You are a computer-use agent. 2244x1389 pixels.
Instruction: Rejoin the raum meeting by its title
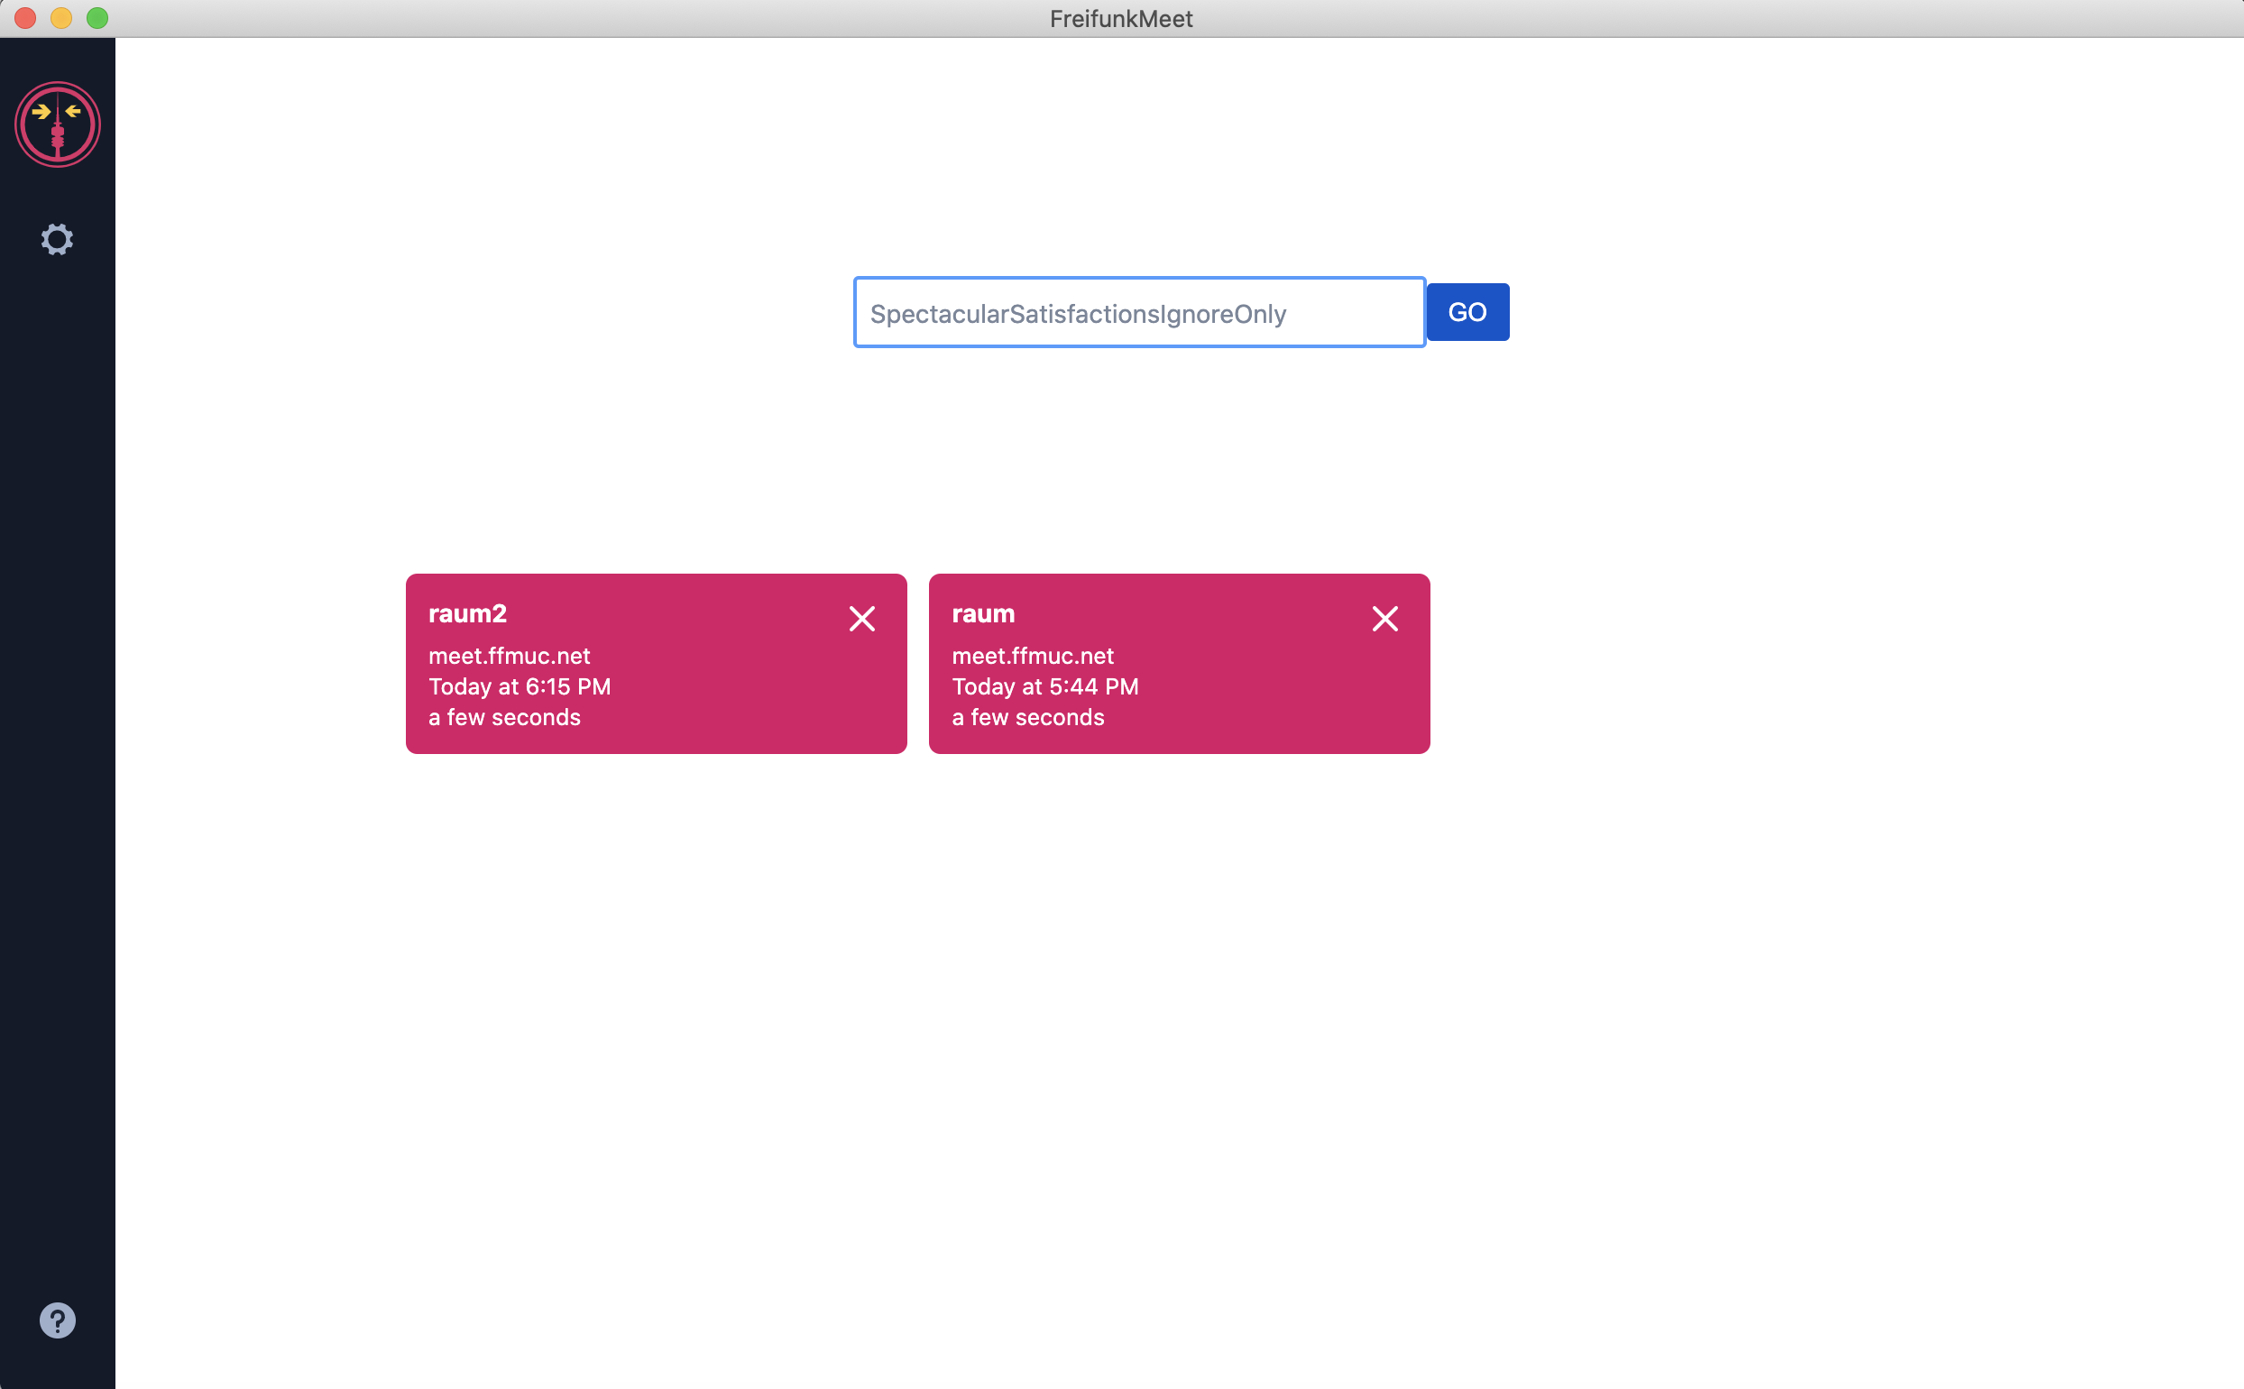[x=983, y=613]
